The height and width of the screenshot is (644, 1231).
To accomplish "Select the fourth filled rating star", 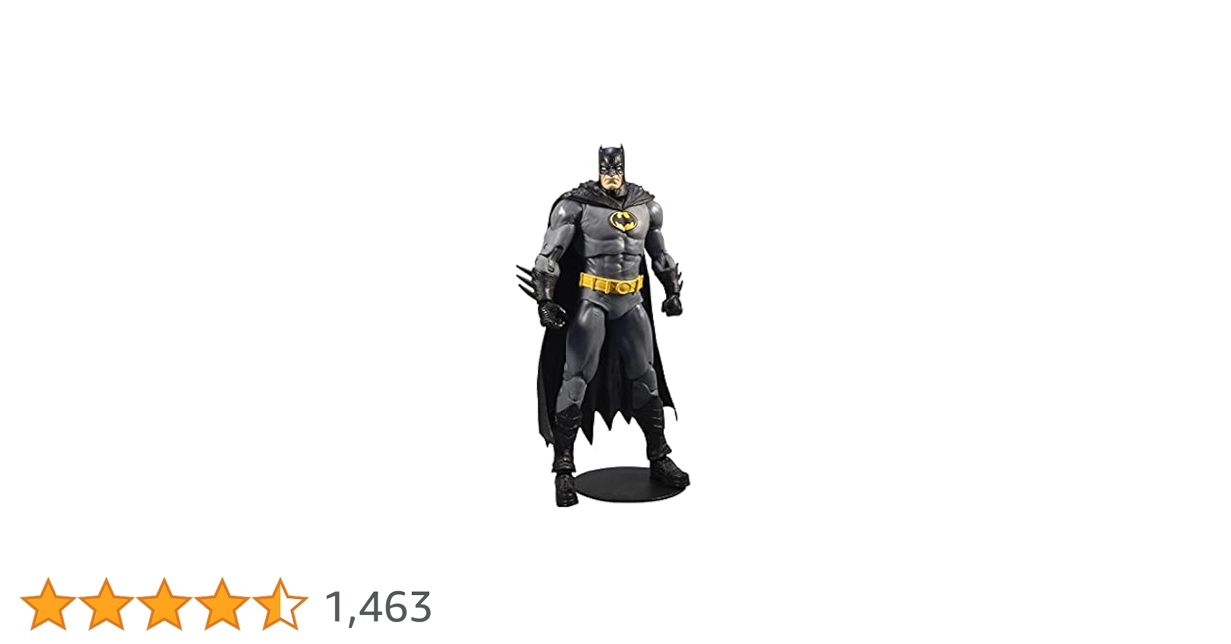I will pos(222,604).
